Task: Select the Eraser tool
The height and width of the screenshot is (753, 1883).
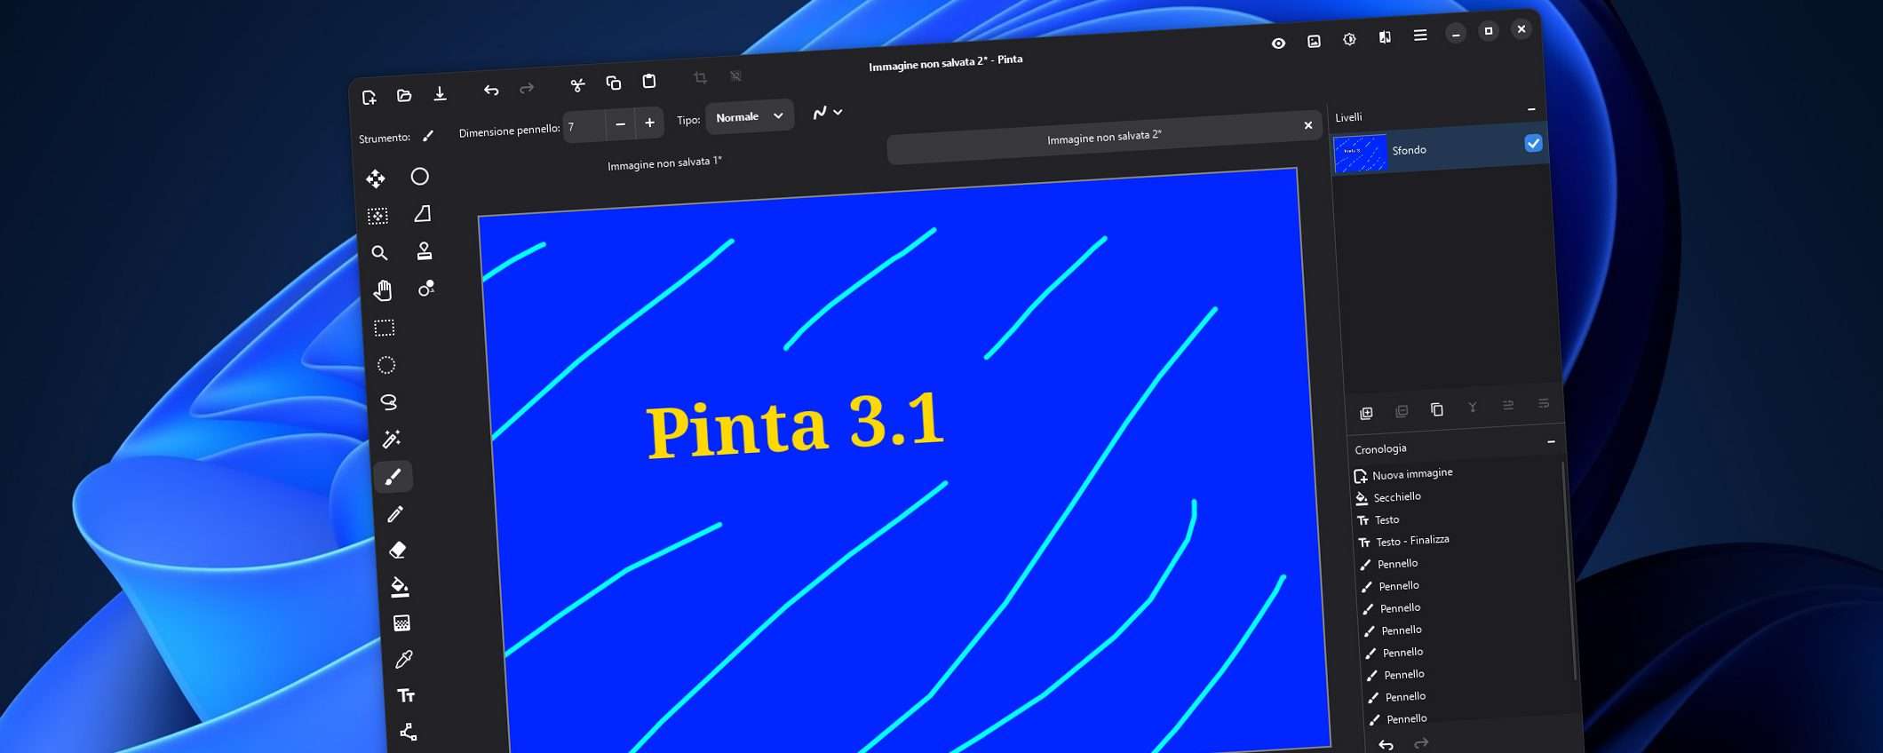Action: click(398, 551)
